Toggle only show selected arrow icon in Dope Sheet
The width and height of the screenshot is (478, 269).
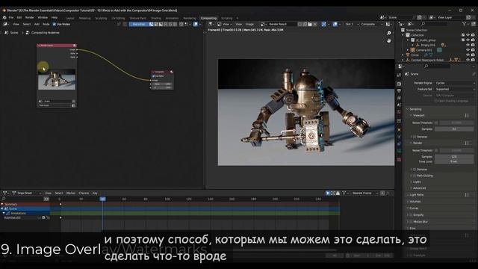coord(328,193)
